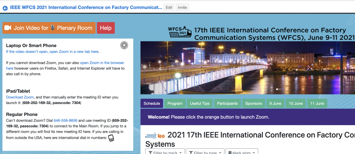Switch to the Program tab
Viewport: 355px width, 154px height.
coord(175,103)
